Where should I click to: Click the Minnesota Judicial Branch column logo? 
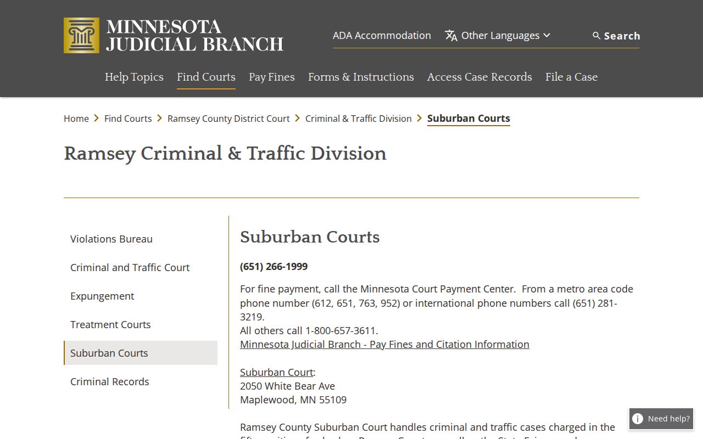pos(81,35)
